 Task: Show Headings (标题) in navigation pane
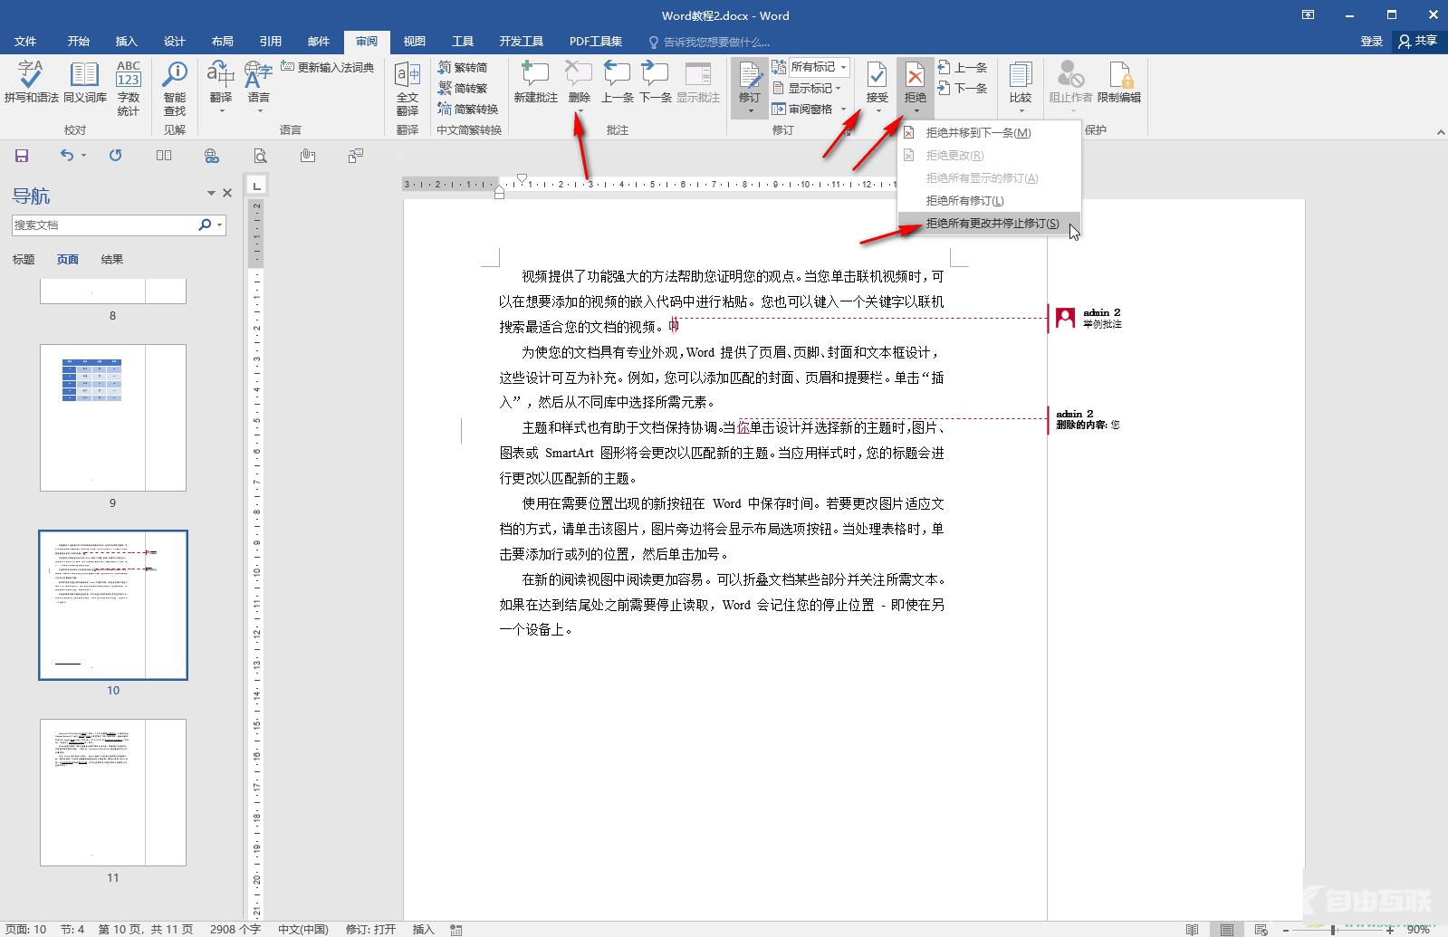[24, 259]
